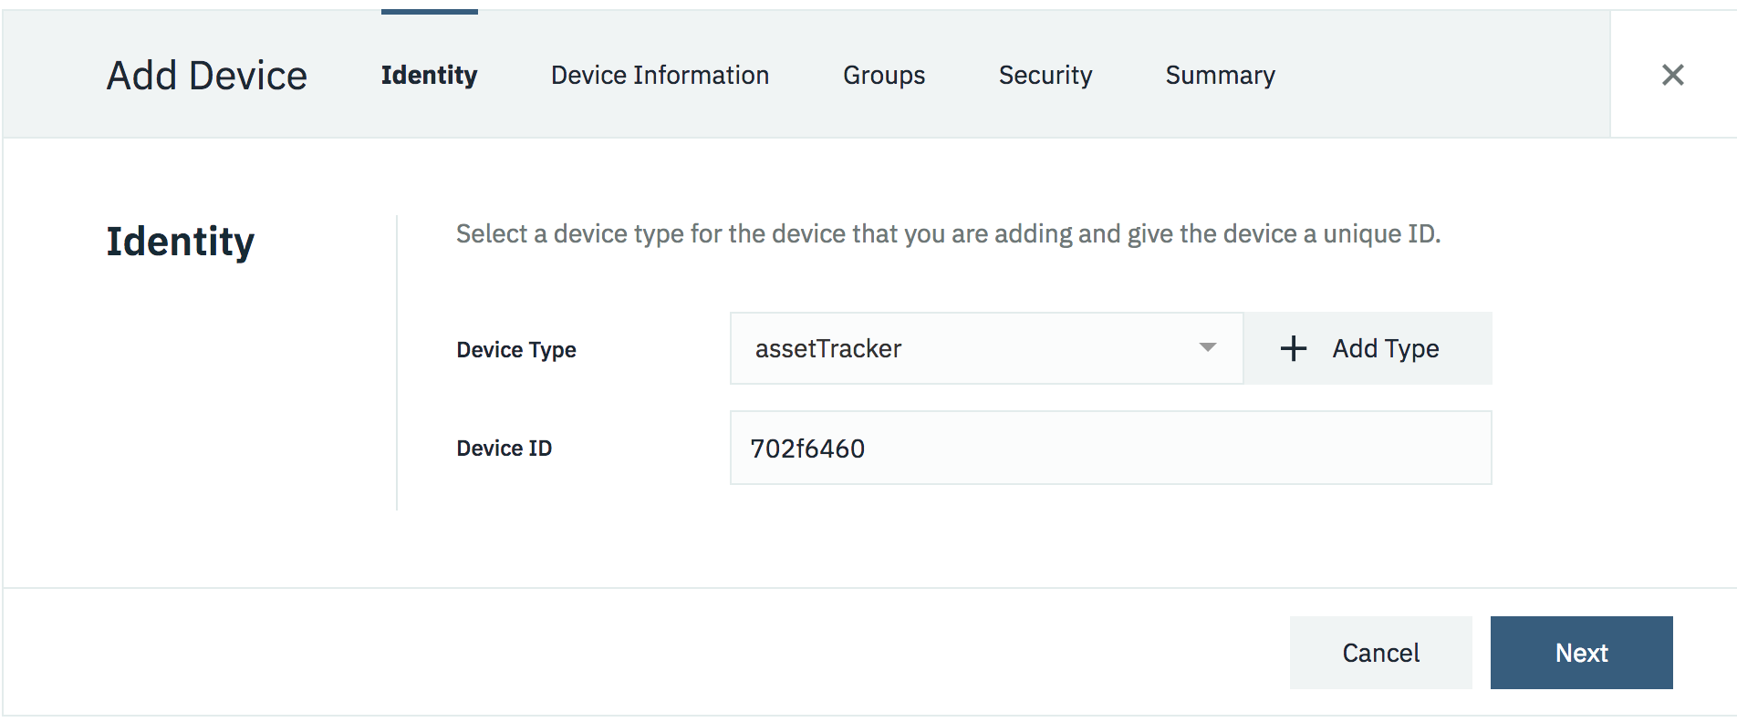The height and width of the screenshot is (722, 1737).
Task: Proceed with the Next button
Action: (1581, 653)
